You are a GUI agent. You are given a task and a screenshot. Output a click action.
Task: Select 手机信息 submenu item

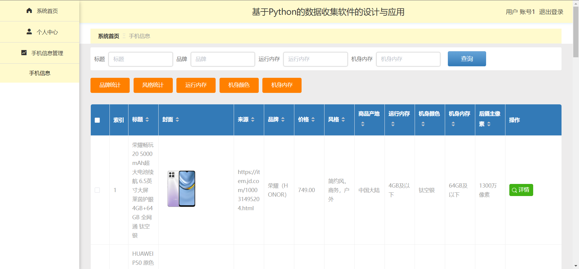40,73
